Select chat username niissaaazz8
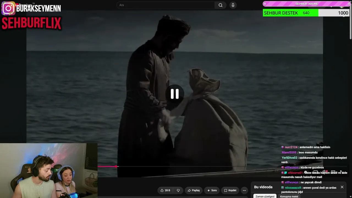 pyautogui.click(x=293, y=188)
